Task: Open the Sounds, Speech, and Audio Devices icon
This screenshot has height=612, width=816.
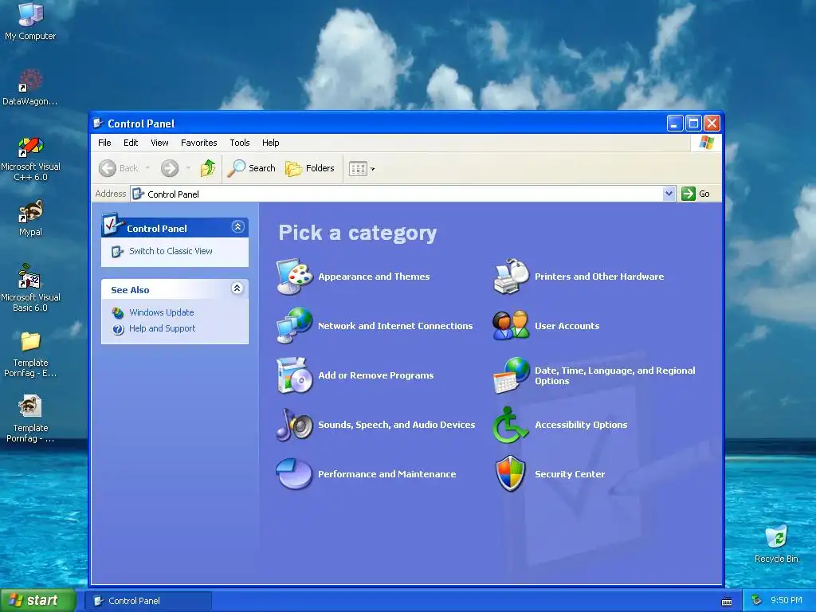Action: point(295,425)
